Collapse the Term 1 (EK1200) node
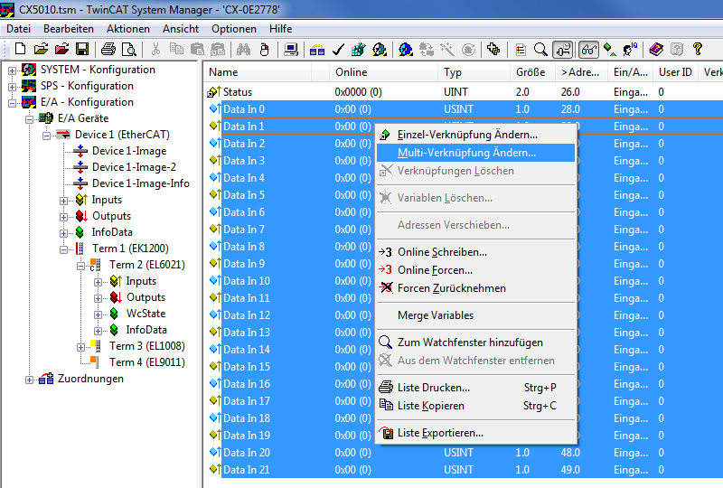Screen dimensions: 723x488 pos(63,249)
